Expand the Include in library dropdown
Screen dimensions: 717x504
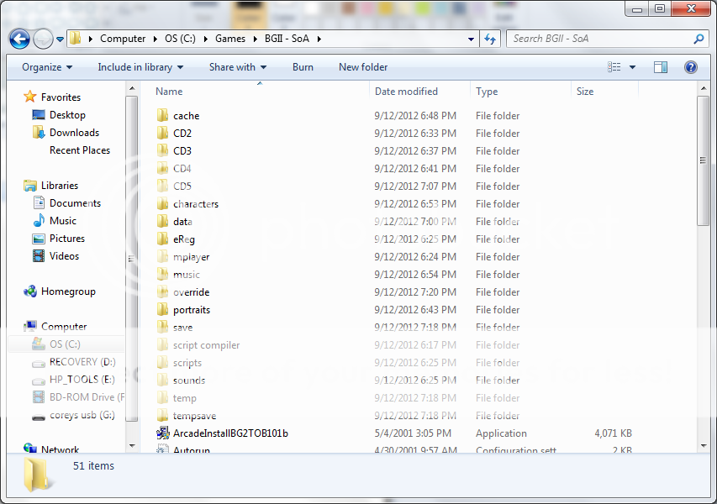click(x=140, y=67)
